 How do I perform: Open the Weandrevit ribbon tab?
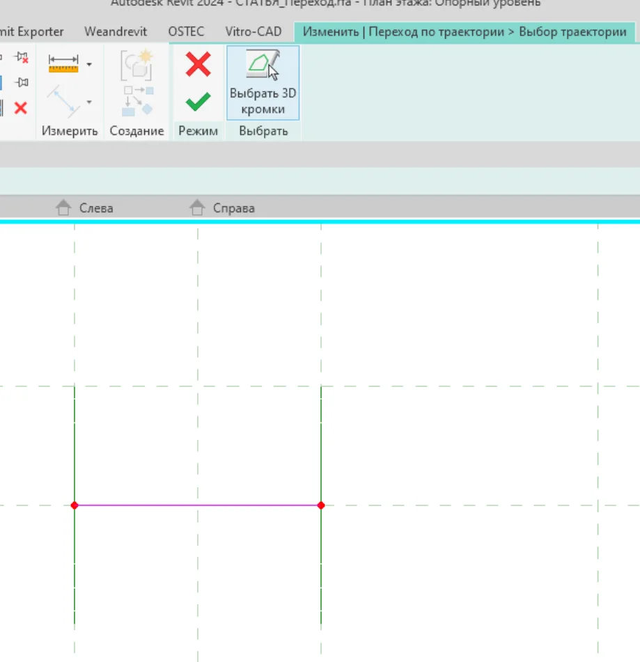[116, 32]
